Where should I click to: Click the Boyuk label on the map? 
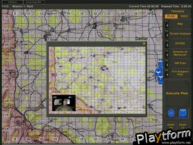27,90
